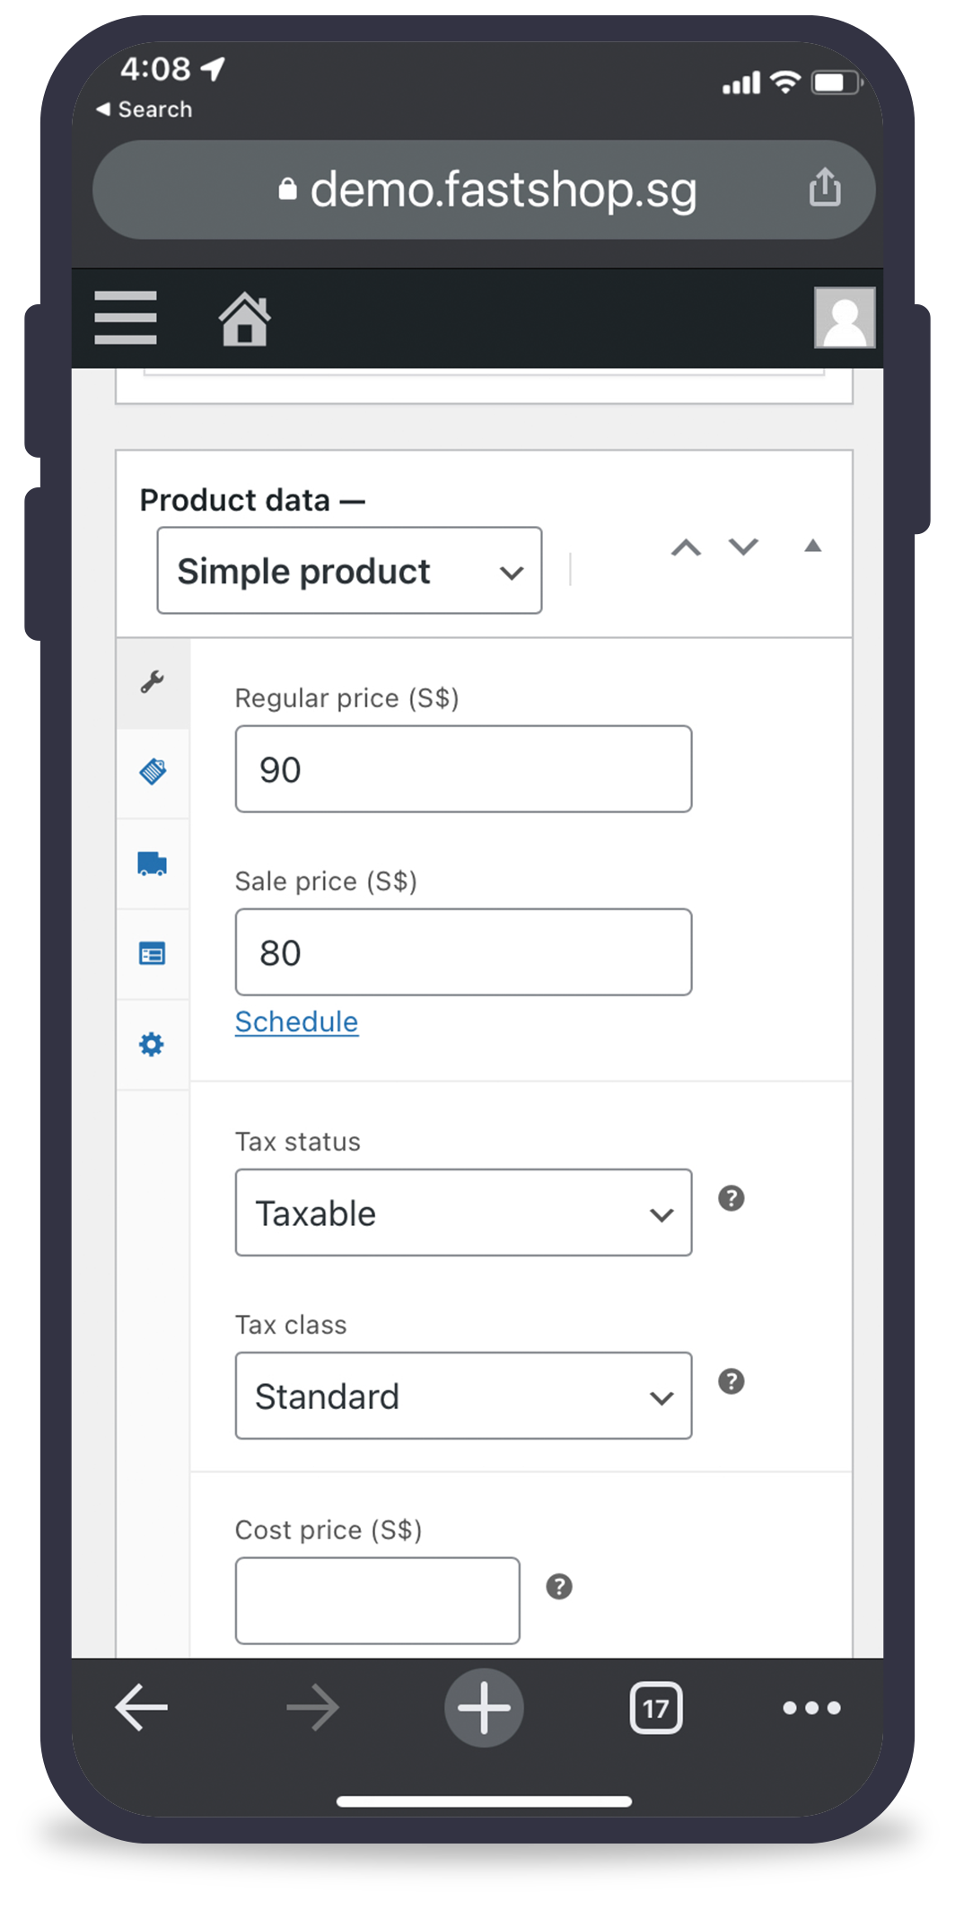This screenshot has height=1927, width=955.
Task: Open the Shipping tab with truck icon
Action: 153,863
